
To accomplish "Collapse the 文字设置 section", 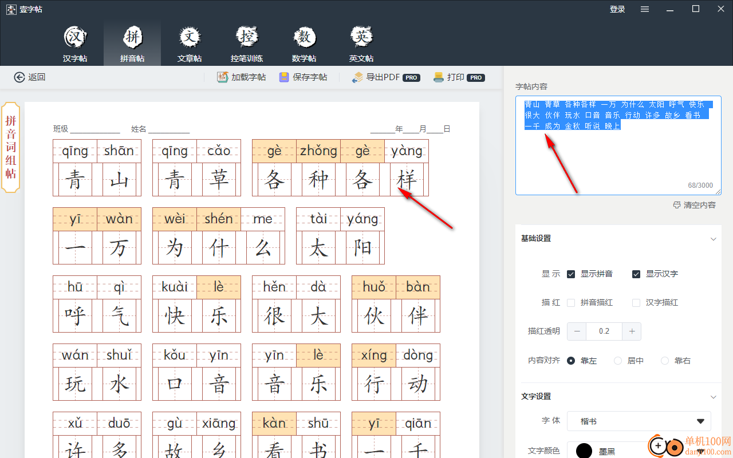I will (x=713, y=397).
